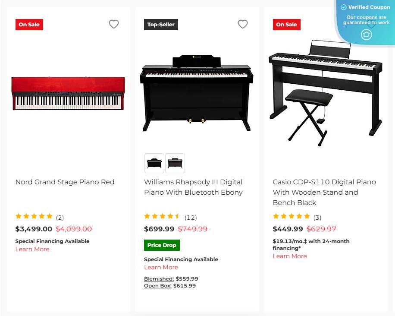Open Learn More under Nord financing offer
The image size is (395, 316).
click(32, 249)
